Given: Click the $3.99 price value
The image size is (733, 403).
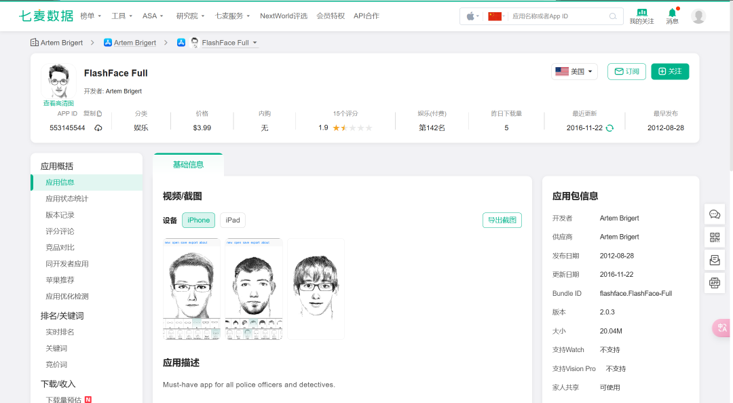Looking at the screenshot, I should pos(202,128).
